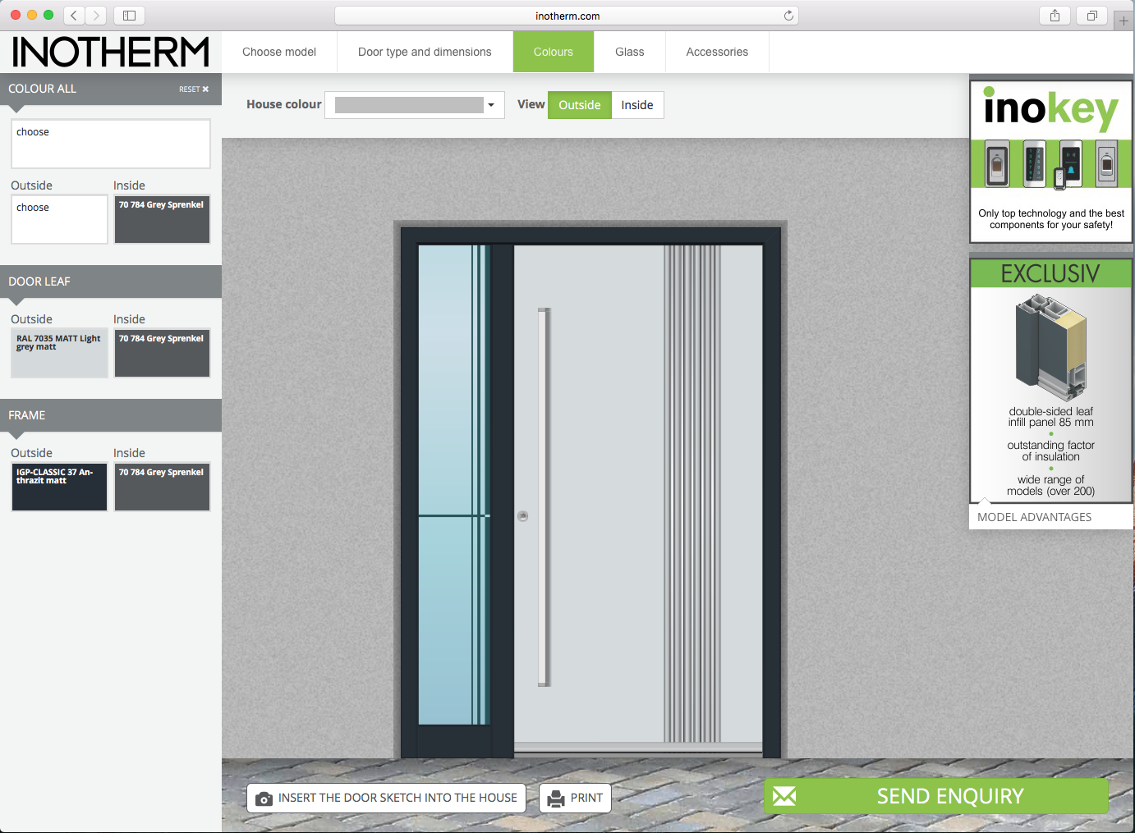Click the SEND ENQUIRY button
This screenshot has width=1135, height=833.
tap(936, 796)
